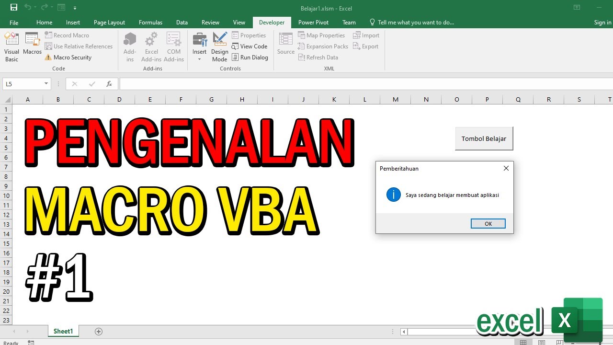This screenshot has width=613, height=345.
Task: Toggle Design Mode
Action: pos(219,47)
